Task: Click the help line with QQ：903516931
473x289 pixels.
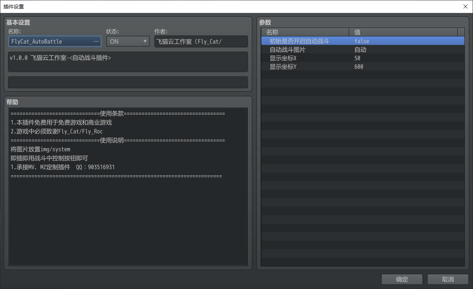Action: (63, 167)
